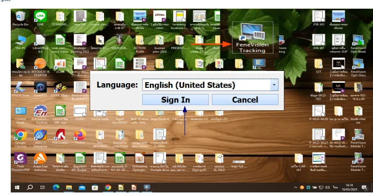Select the Unloading Opengla presentation file
The height and width of the screenshot is (195, 373).
[140, 162]
